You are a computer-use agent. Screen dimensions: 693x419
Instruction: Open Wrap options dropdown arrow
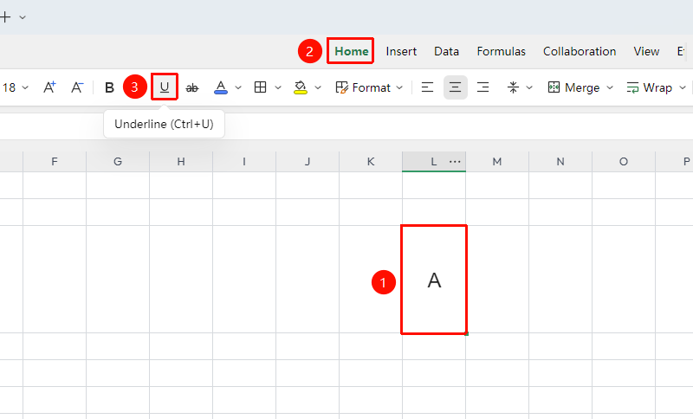683,87
